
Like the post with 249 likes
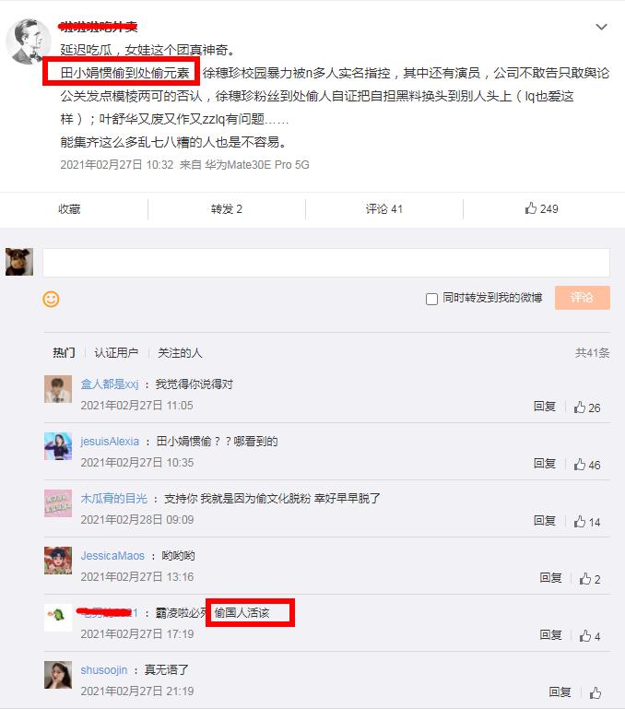pos(541,208)
